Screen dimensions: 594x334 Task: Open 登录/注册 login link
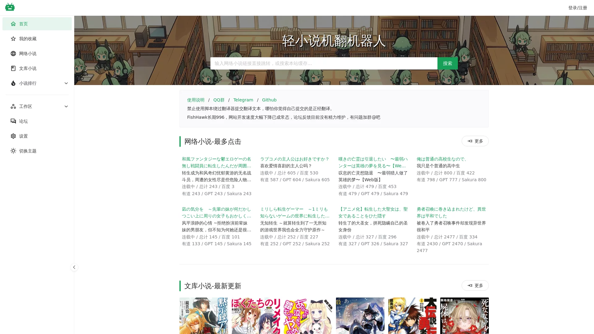pyautogui.click(x=577, y=8)
